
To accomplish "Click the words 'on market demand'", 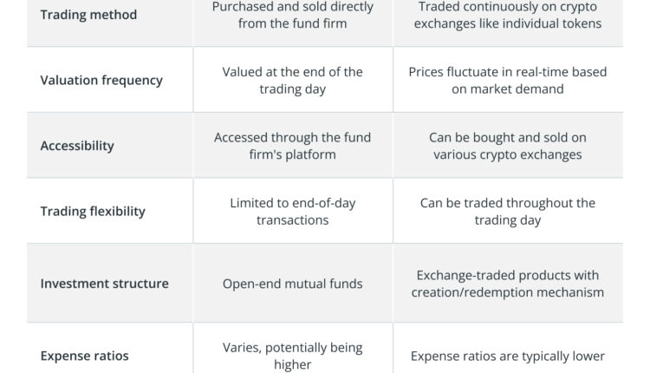I will click(x=508, y=88).
